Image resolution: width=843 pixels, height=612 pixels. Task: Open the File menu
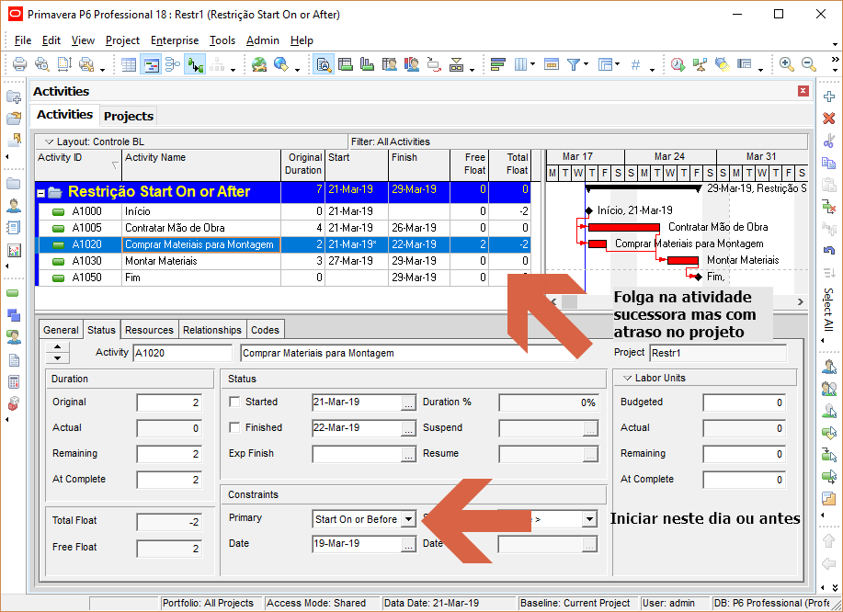[23, 40]
